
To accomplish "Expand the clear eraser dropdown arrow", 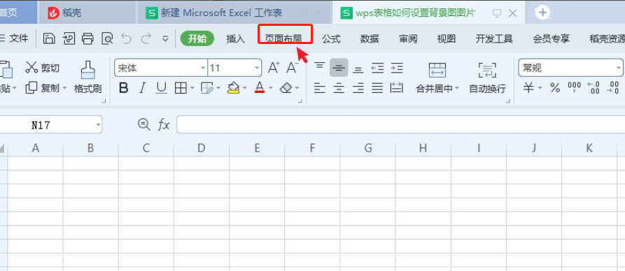I will pyautogui.click(x=297, y=88).
